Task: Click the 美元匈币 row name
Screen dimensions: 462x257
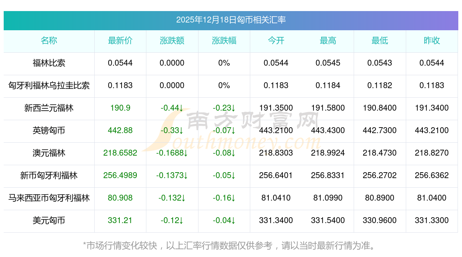Action: point(49,220)
